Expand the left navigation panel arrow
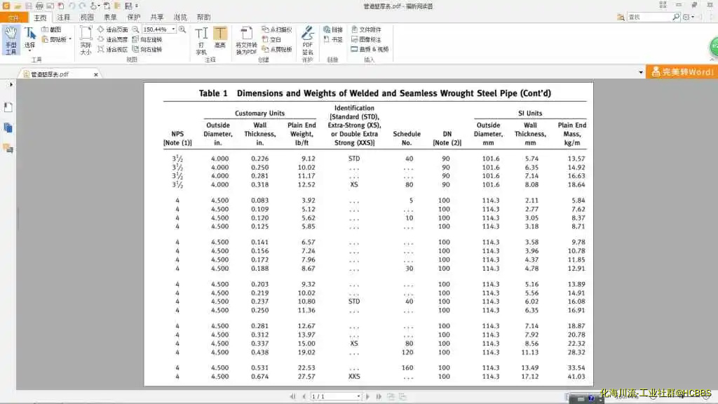Viewport: 718px width, 404px height. point(11,84)
